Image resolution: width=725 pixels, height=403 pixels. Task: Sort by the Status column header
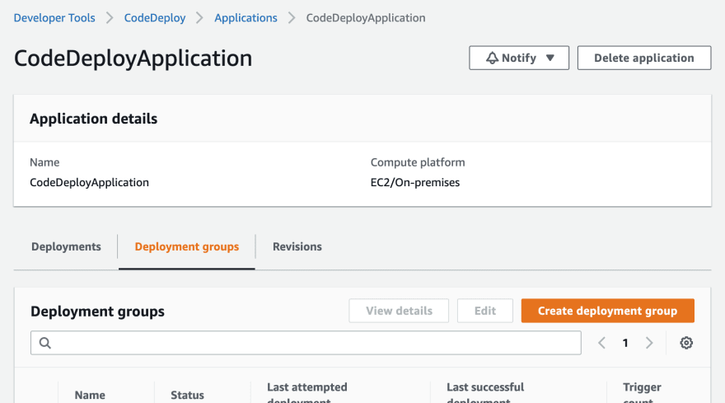coord(187,395)
